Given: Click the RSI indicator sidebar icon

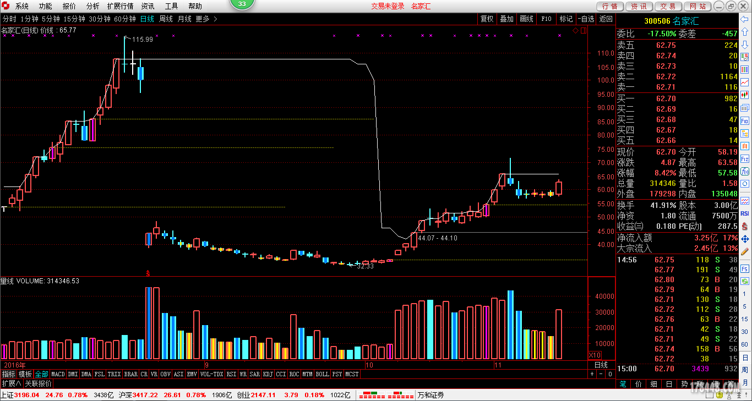Looking at the screenshot, I should point(745,213).
